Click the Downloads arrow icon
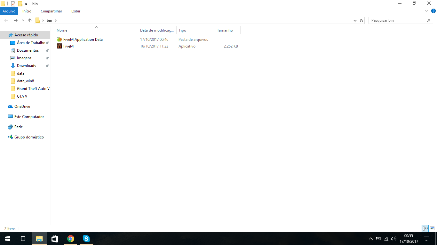The image size is (437, 245). (x=13, y=66)
